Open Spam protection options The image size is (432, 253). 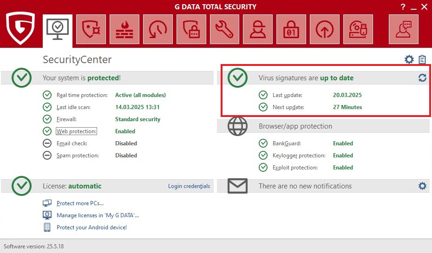point(78,156)
